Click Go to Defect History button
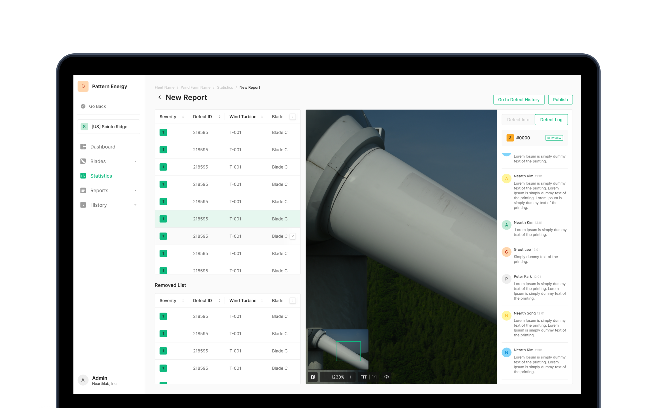Viewport: 654px width, 408px height. 519,100
